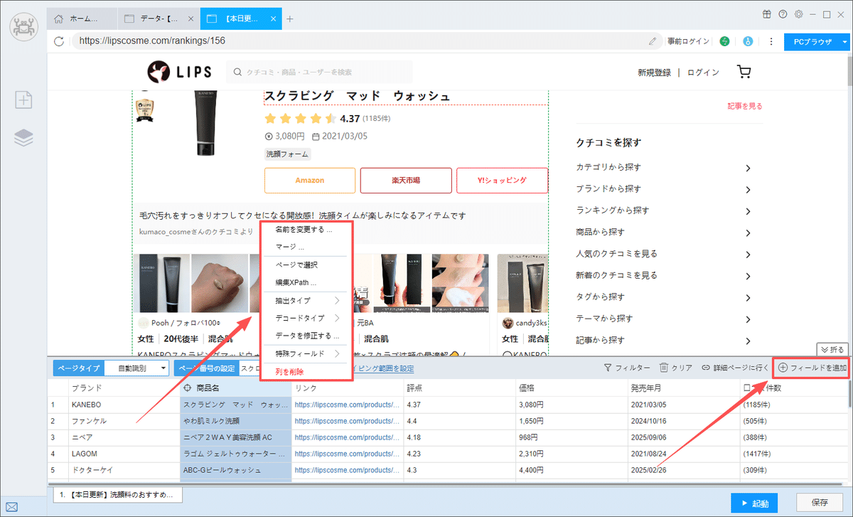Image resolution: width=853 pixels, height=517 pixels.
Task: Click the 2,310円 price cell
Action: 571,454
